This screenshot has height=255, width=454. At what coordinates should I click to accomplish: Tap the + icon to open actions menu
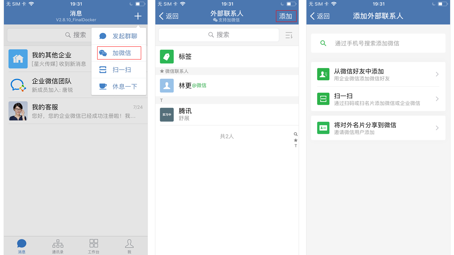pos(138,16)
